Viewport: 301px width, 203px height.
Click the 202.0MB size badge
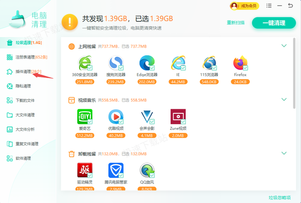point(147,82)
